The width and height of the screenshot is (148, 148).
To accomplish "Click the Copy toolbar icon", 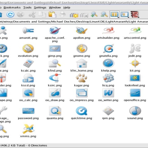I will pyautogui.click(x=42, y=14).
